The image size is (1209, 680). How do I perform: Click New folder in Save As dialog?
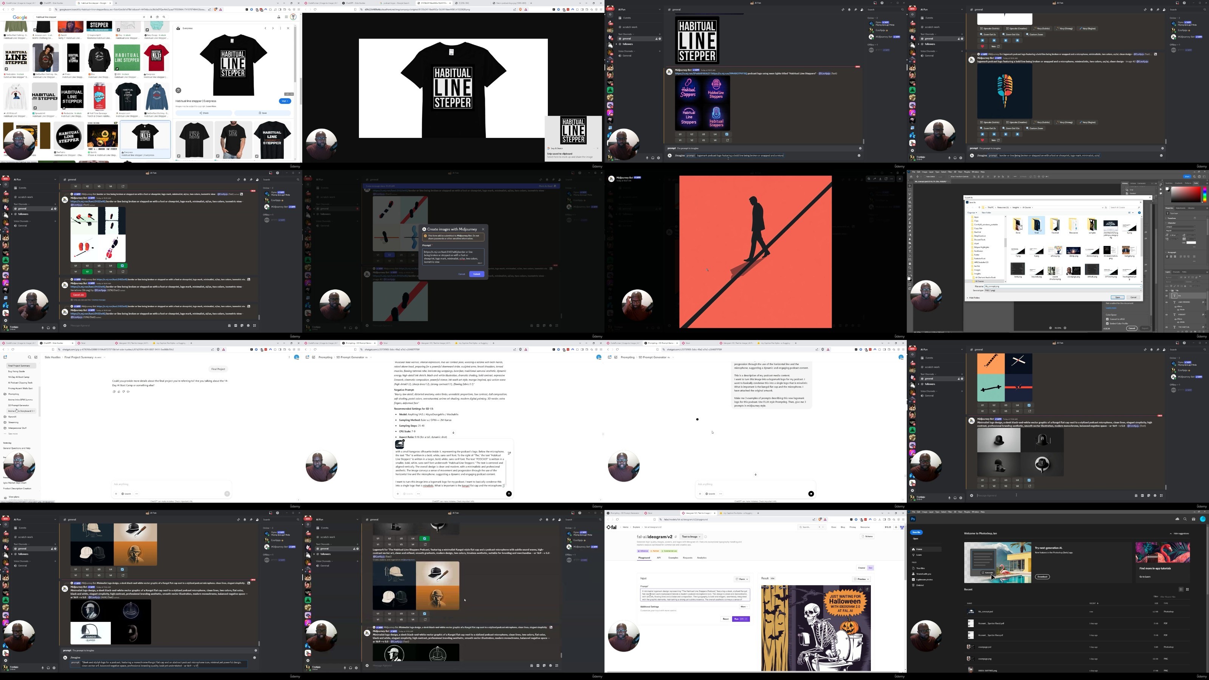coord(986,213)
